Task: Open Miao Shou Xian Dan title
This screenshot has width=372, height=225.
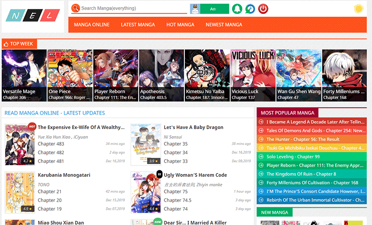Action: (61, 222)
